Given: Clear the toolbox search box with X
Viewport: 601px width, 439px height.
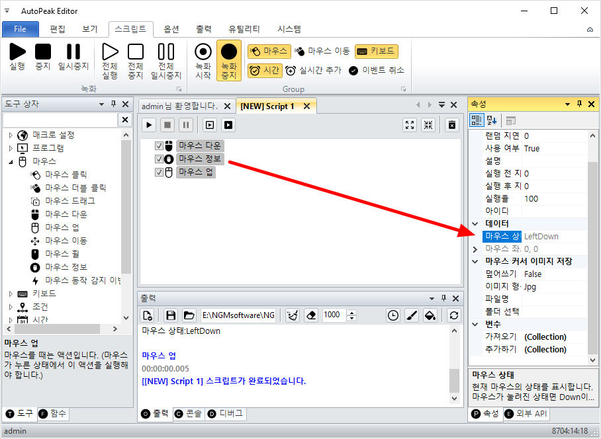Looking at the screenshot, I should [x=125, y=120].
